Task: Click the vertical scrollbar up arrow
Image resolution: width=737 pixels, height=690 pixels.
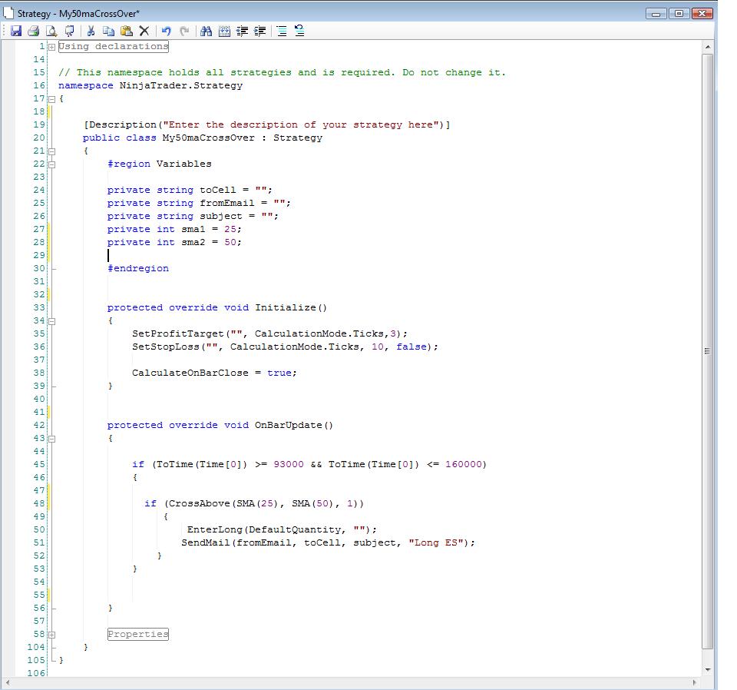Action: [707, 47]
